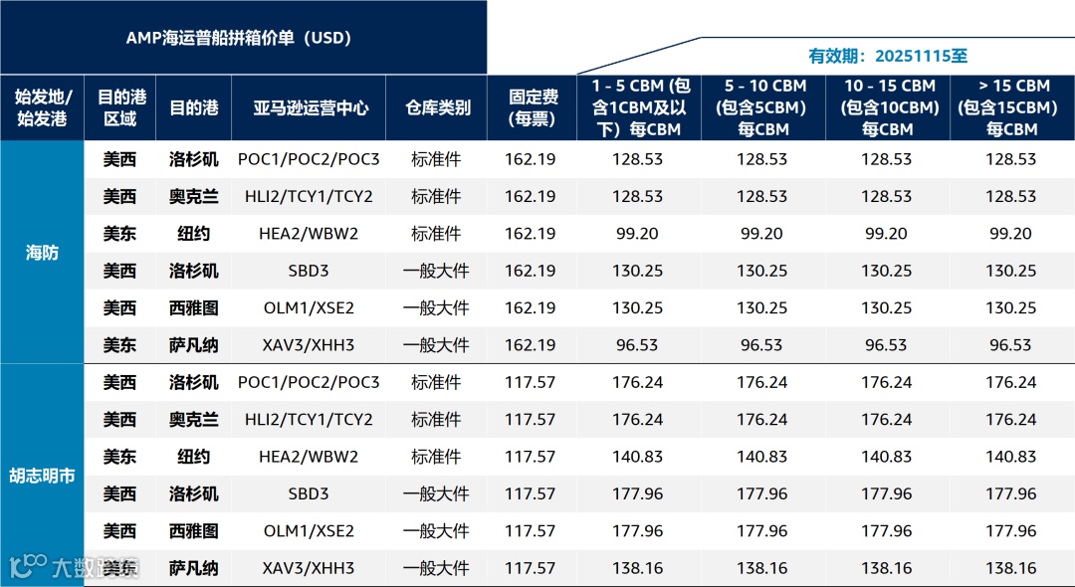The height and width of the screenshot is (587, 1075).
Task: Click HLI2/TCY1/TCY2 in the 胡志明市 section
Action: 309,419
